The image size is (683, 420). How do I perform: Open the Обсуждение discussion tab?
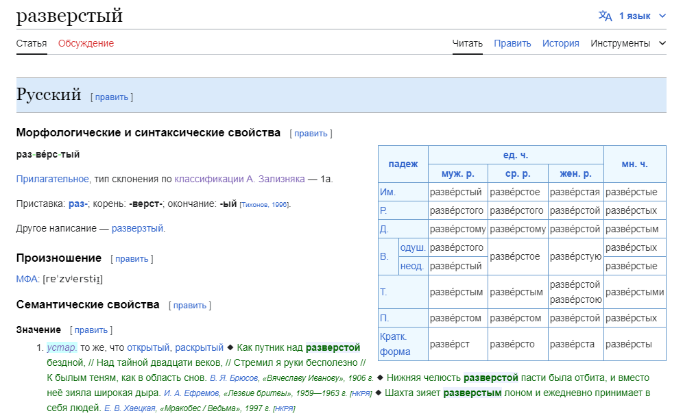tap(86, 44)
